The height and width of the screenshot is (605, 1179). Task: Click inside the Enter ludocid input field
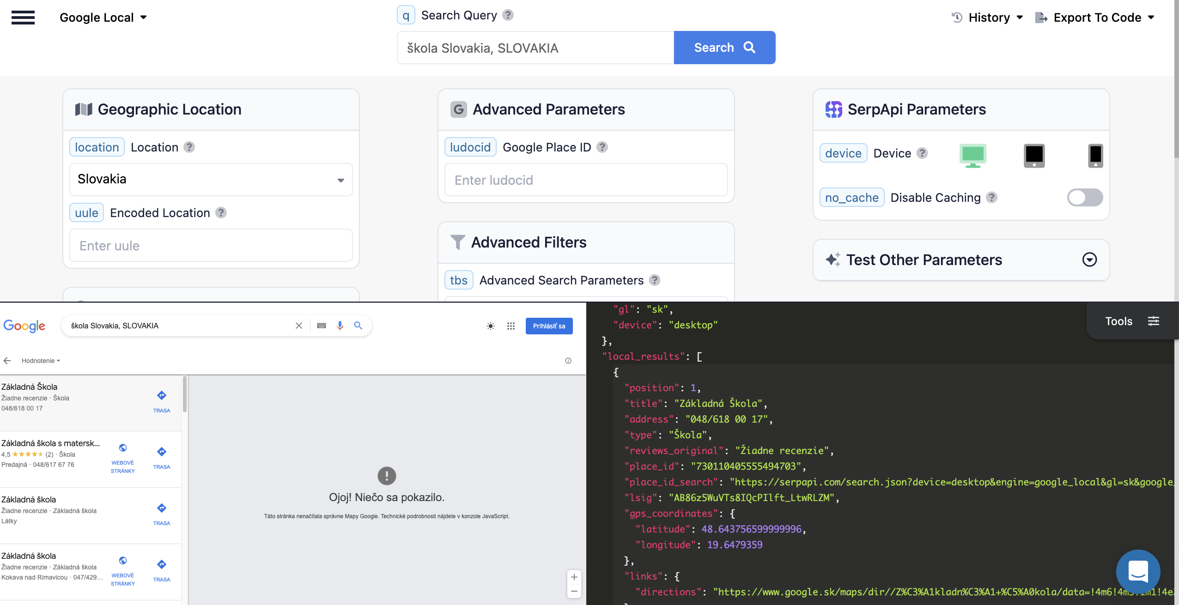coord(584,180)
